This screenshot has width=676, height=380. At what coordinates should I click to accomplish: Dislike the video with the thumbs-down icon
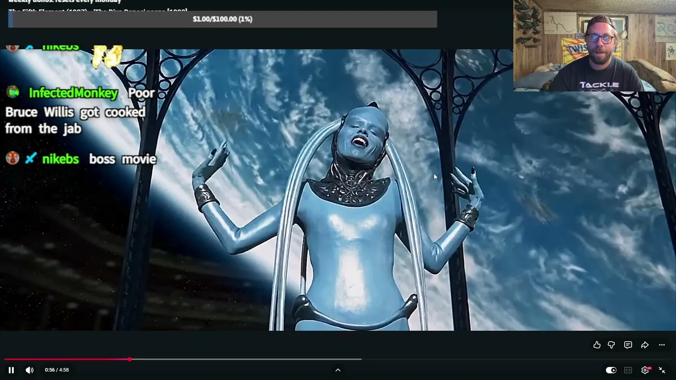click(x=612, y=345)
